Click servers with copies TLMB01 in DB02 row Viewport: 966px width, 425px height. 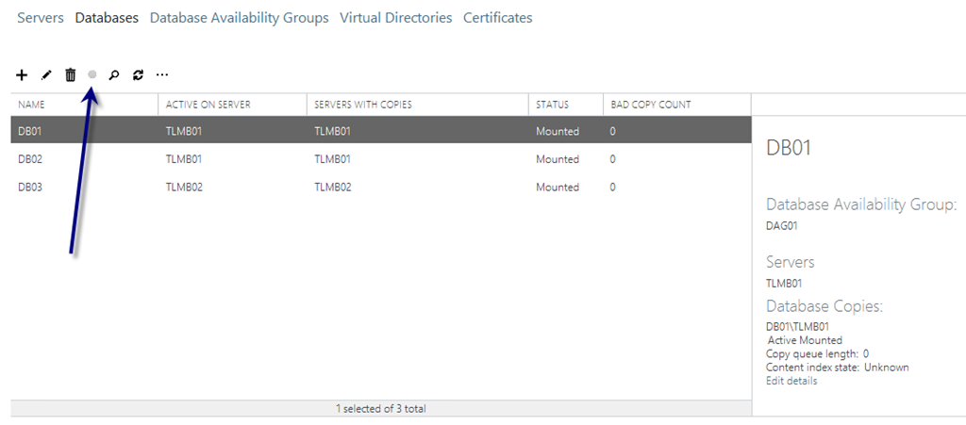click(333, 158)
